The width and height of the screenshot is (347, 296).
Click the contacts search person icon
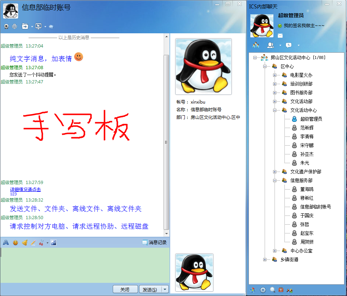(270, 45)
